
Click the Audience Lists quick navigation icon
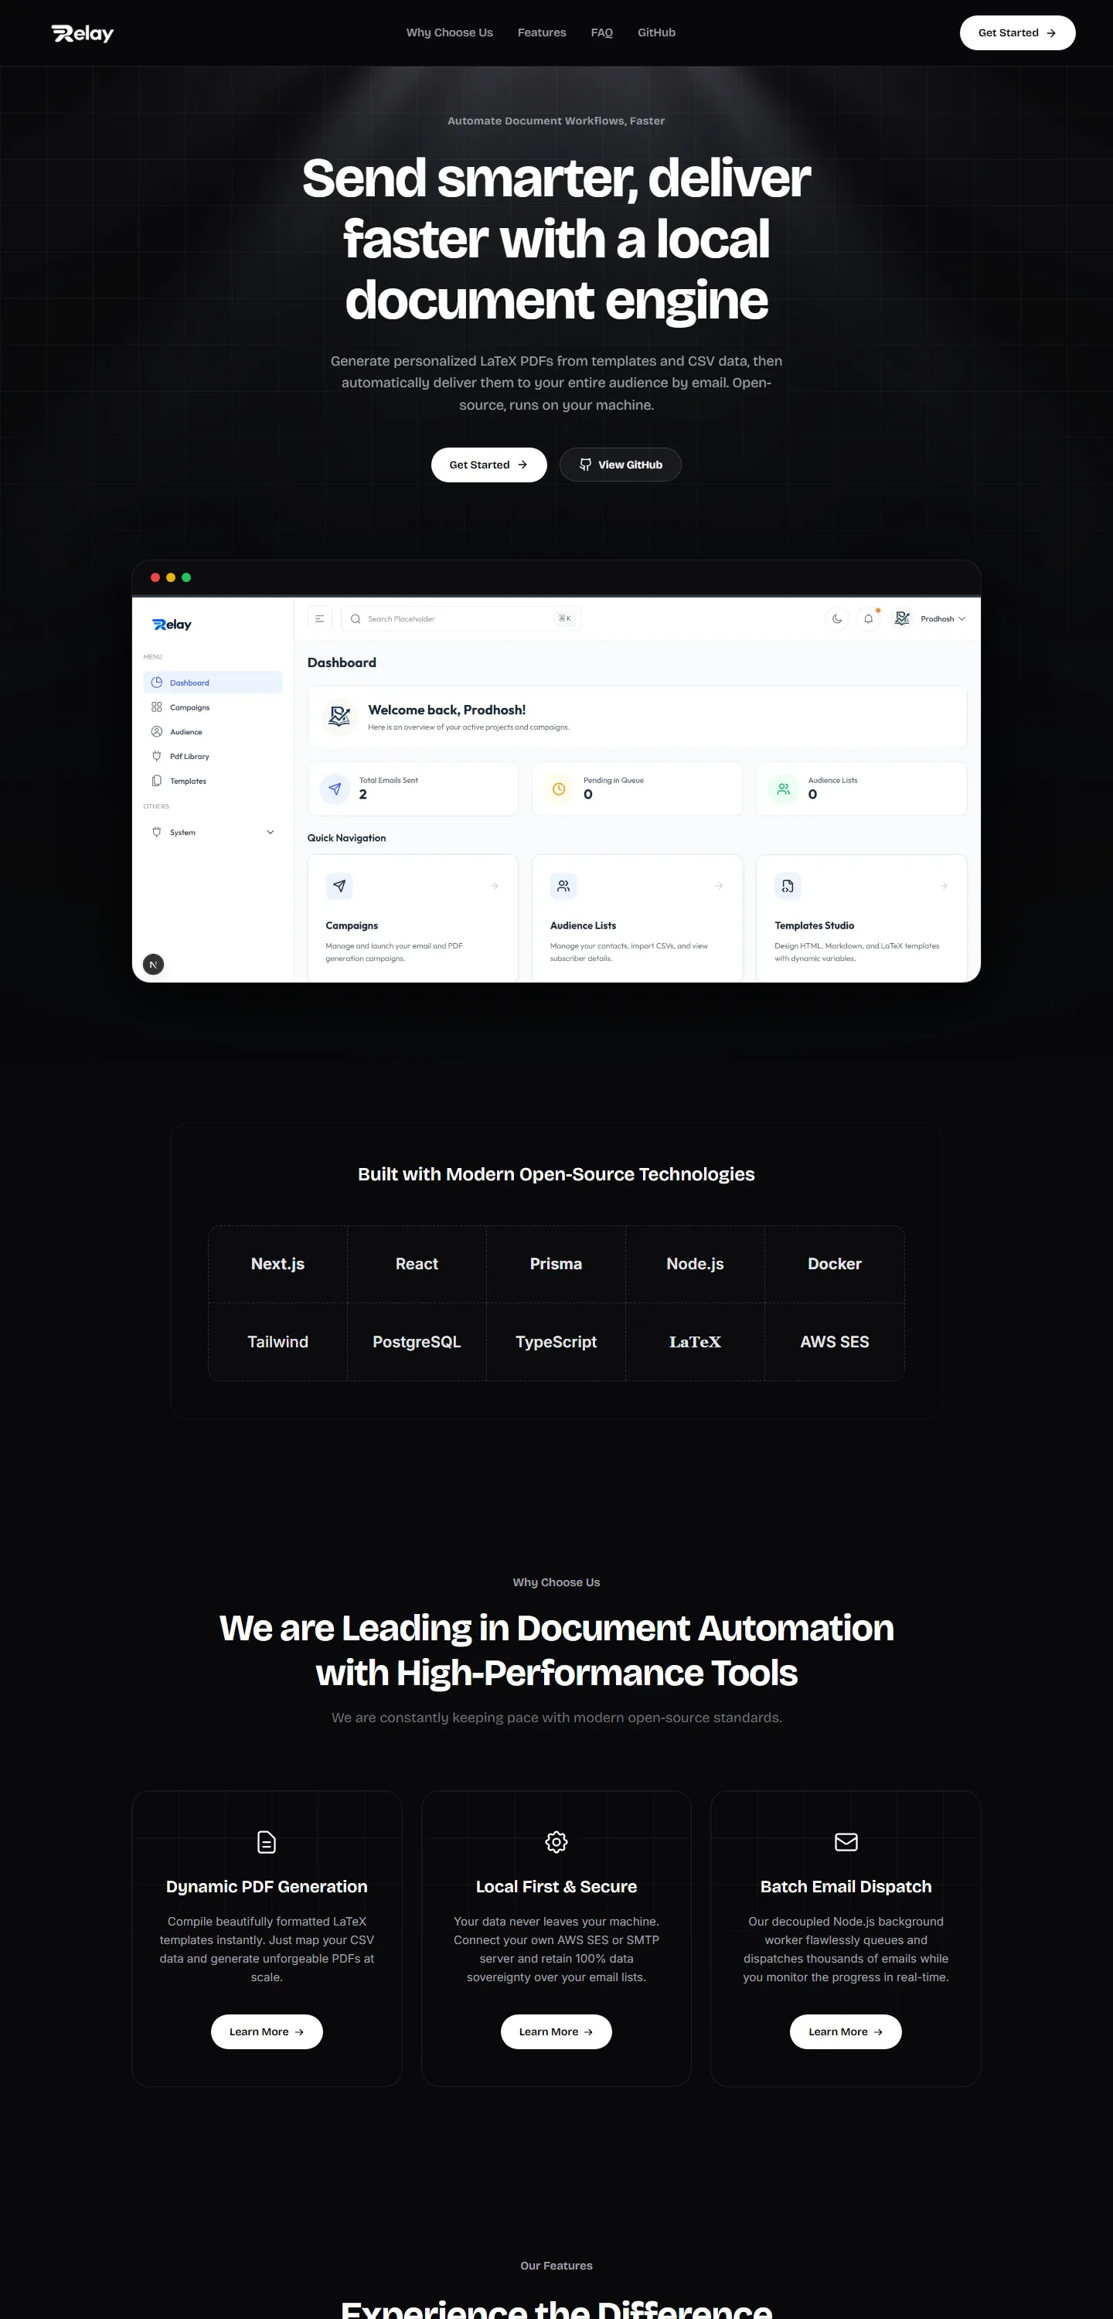click(563, 886)
